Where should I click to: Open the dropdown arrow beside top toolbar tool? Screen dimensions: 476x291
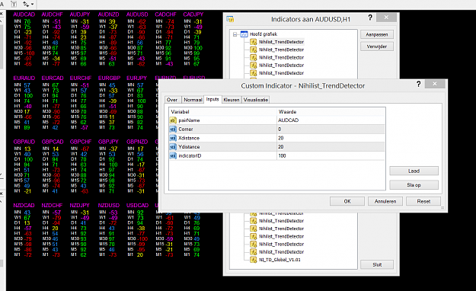[32, 5]
